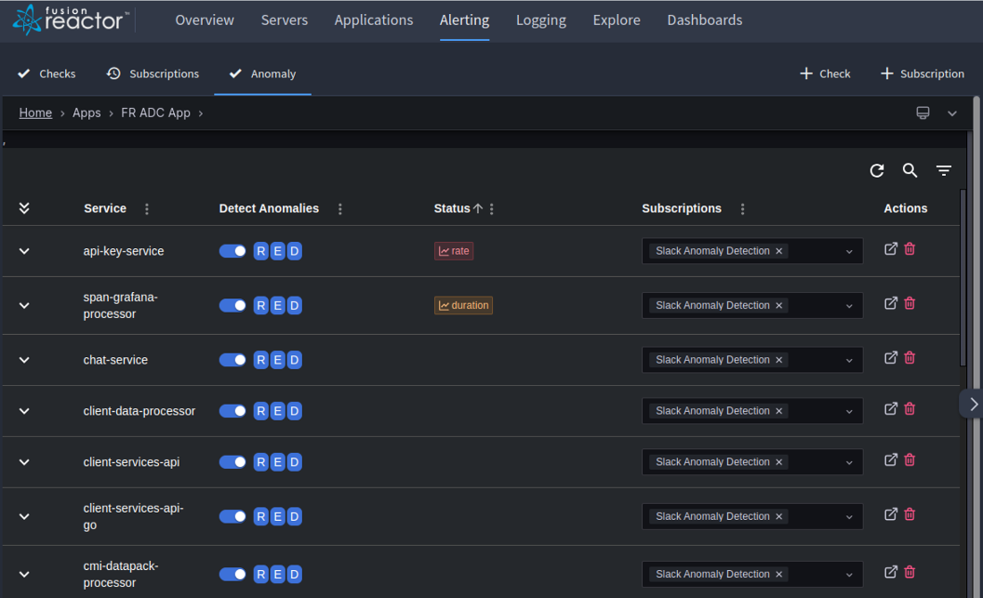The image size is (983, 598).
Task: Go to the Home breadcrumb link
Action: click(x=35, y=113)
